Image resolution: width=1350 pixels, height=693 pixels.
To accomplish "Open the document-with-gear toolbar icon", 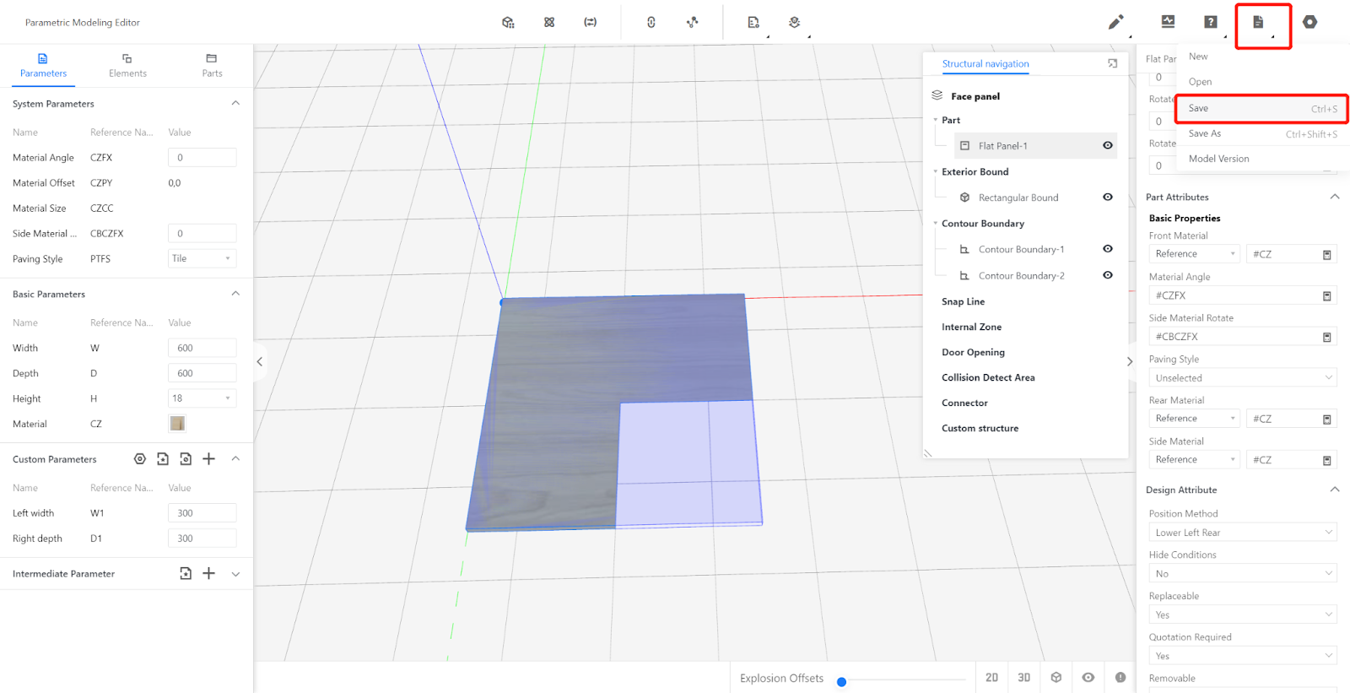I will (x=753, y=23).
